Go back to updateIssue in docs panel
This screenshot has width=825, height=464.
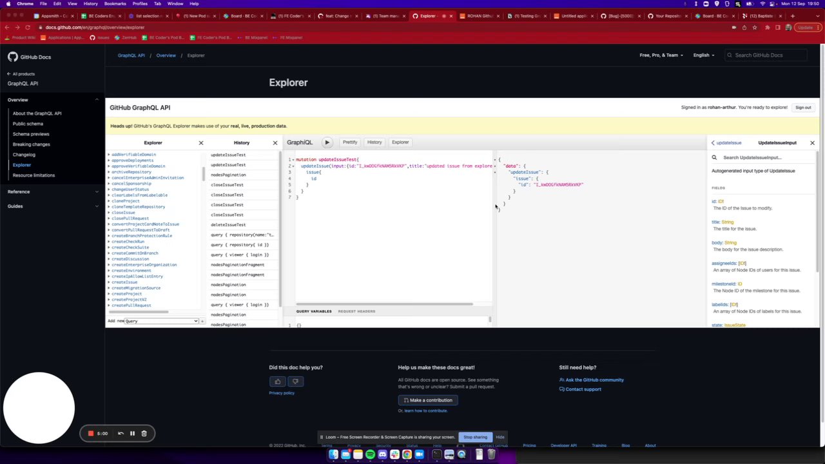pos(726,143)
